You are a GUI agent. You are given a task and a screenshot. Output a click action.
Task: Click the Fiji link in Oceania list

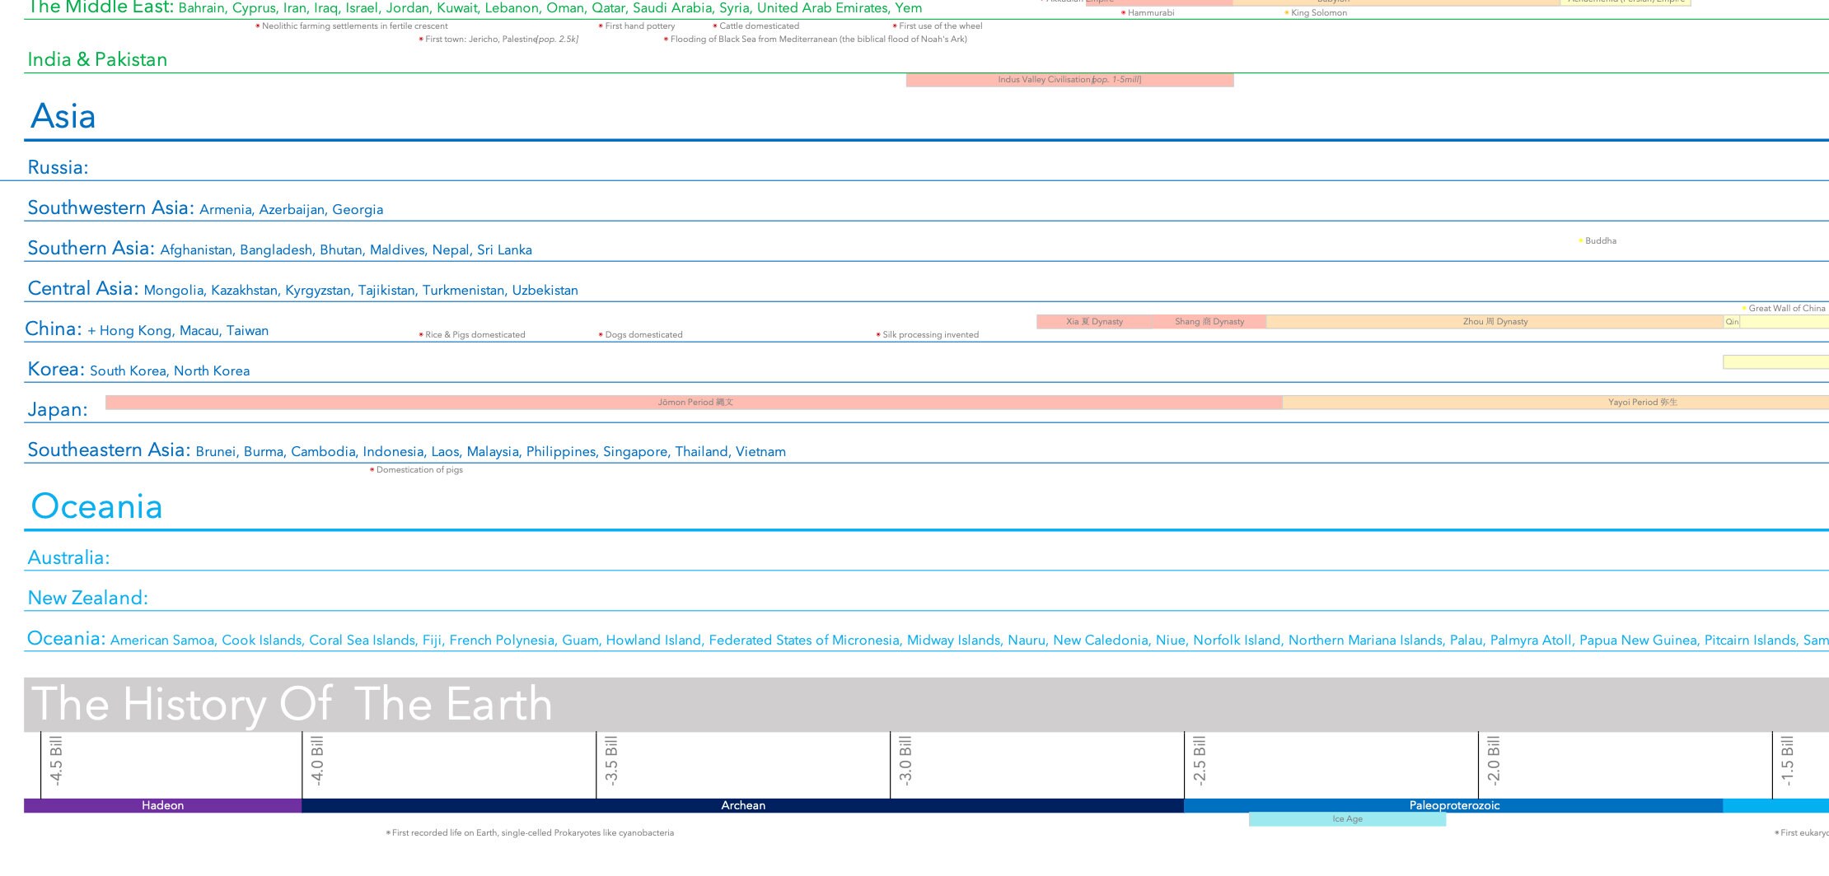click(x=433, y=640)
